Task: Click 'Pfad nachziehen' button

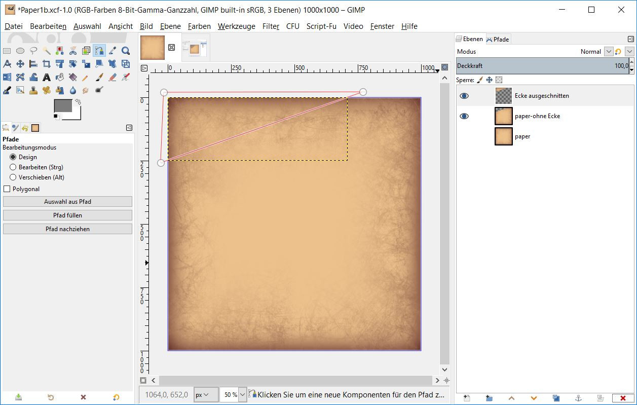Action: pos(67,229)
